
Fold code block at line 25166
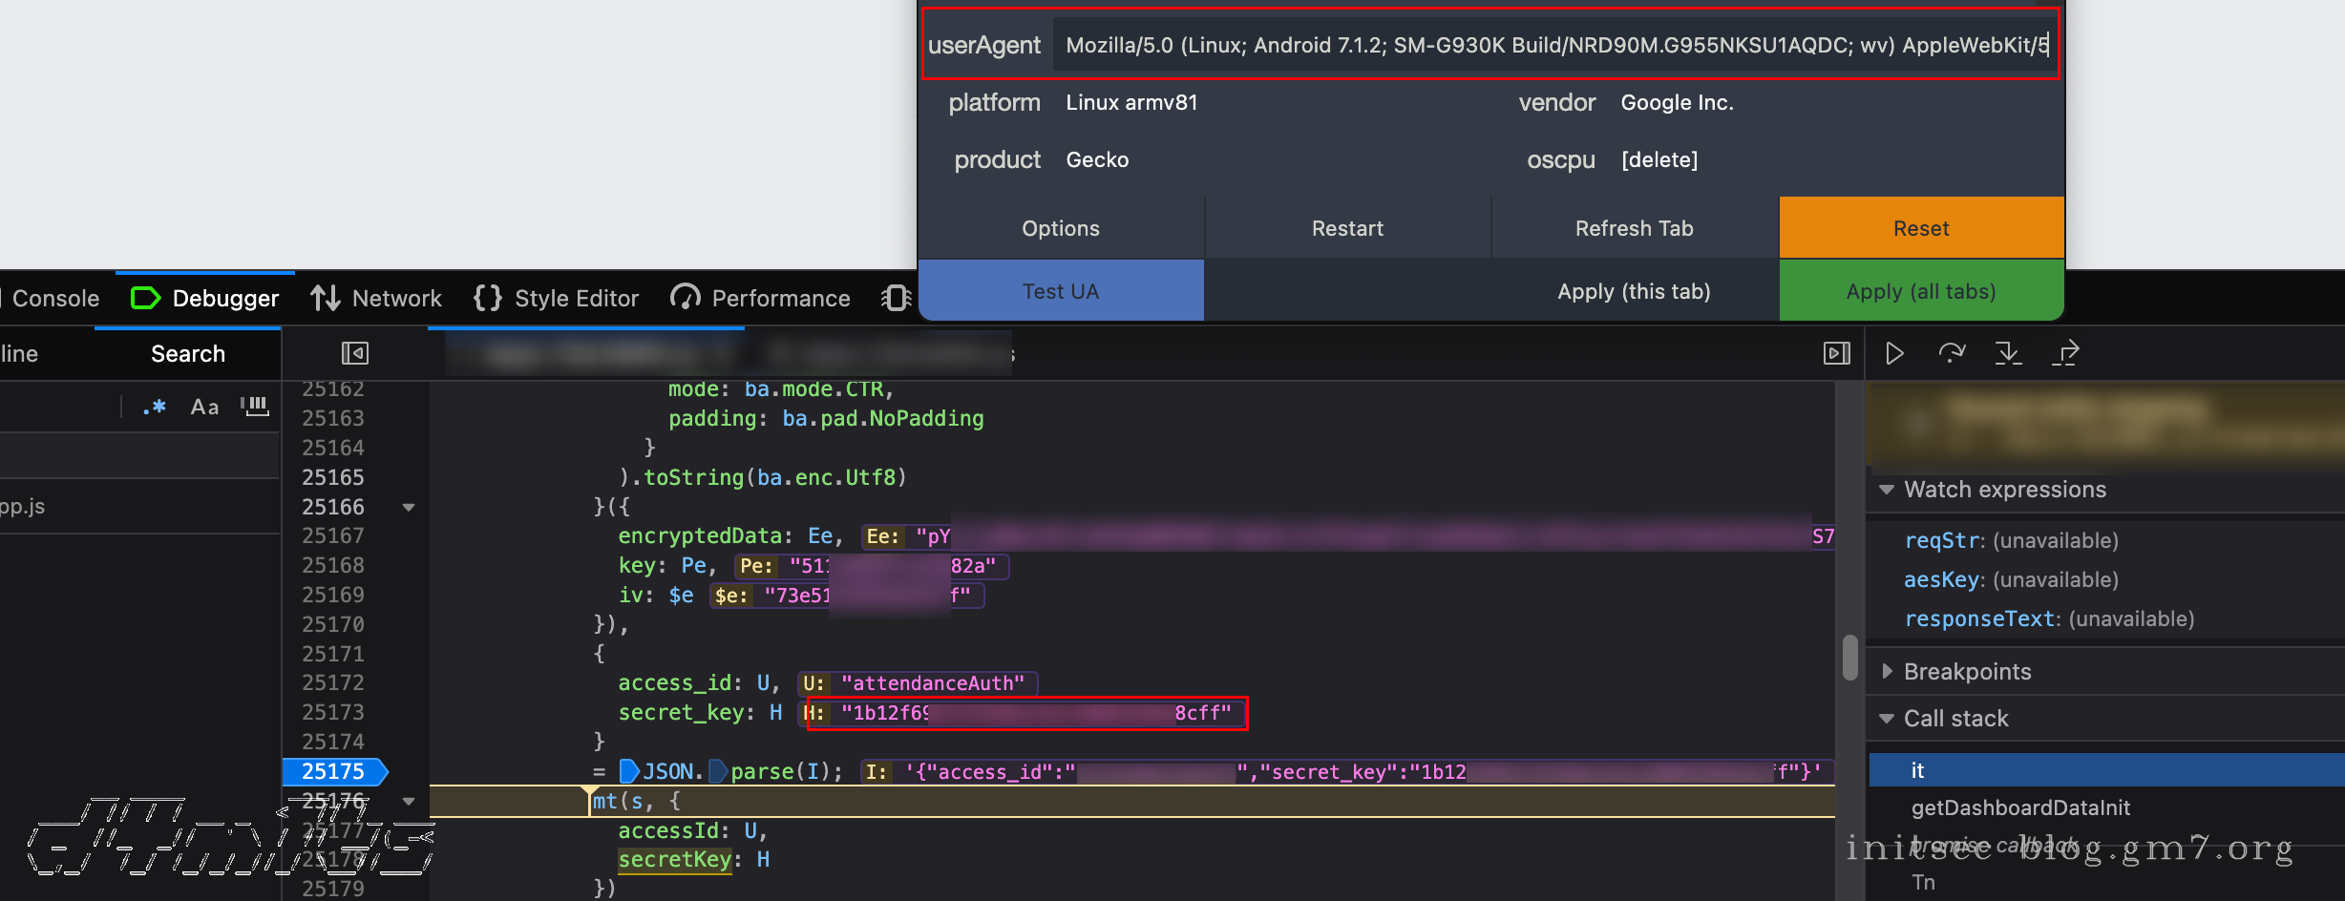(x=409, y=507)
